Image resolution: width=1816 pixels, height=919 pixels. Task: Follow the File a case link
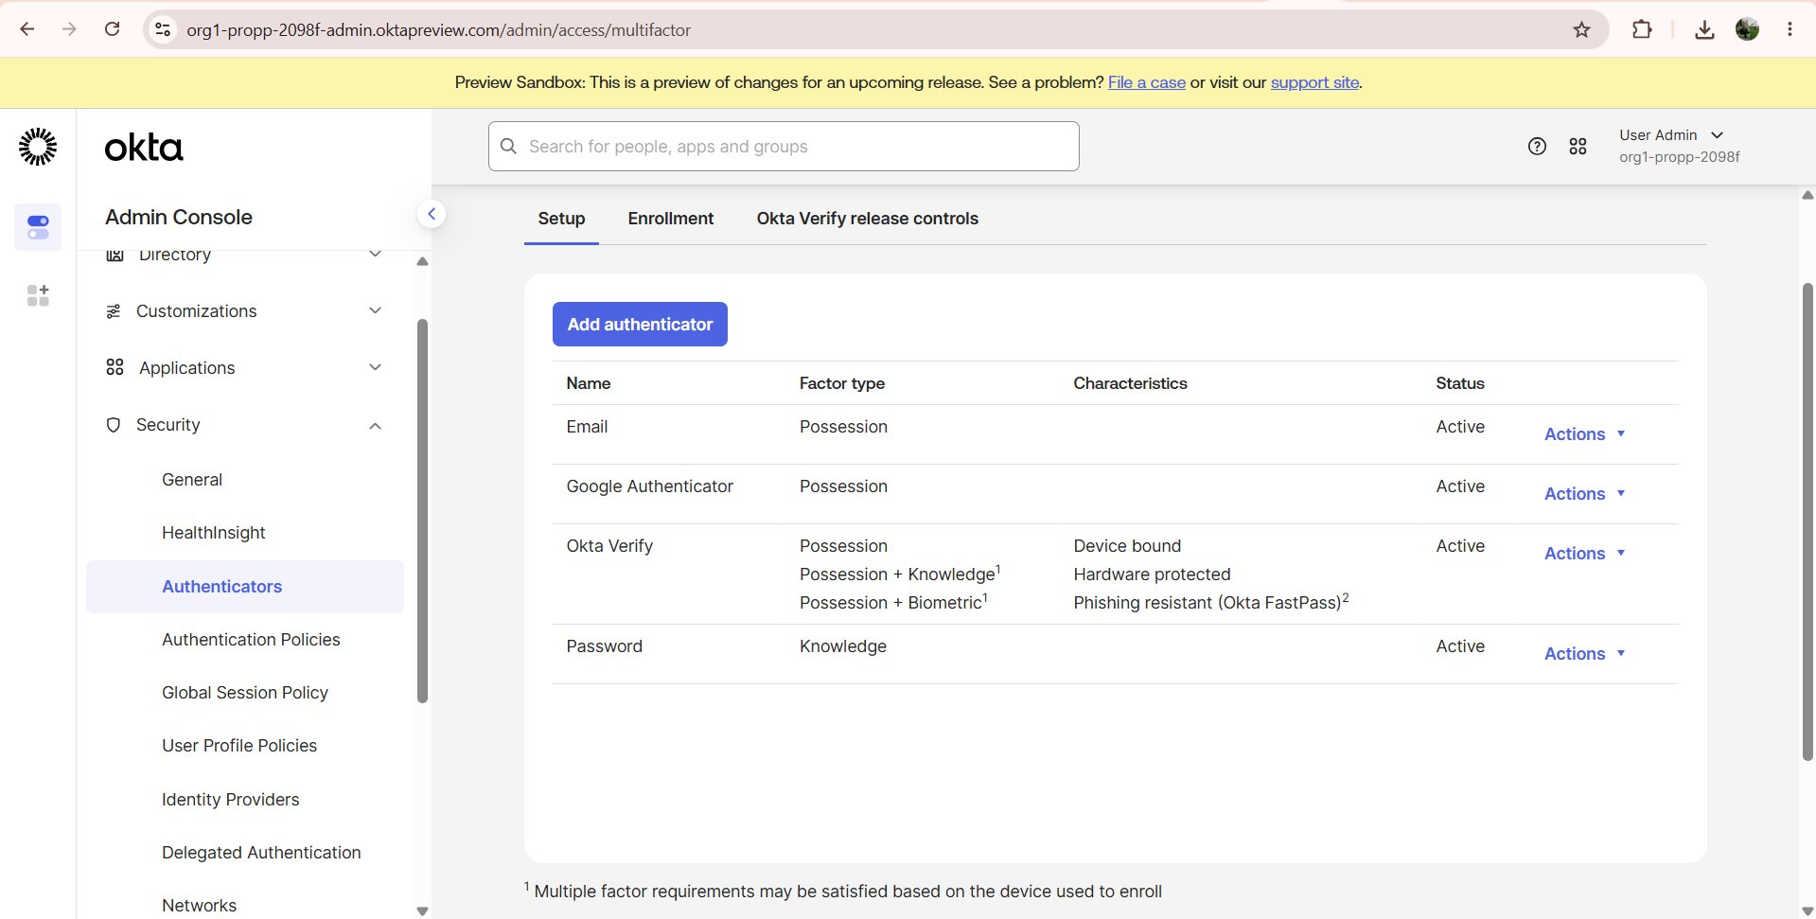[x=1146, y=82]
